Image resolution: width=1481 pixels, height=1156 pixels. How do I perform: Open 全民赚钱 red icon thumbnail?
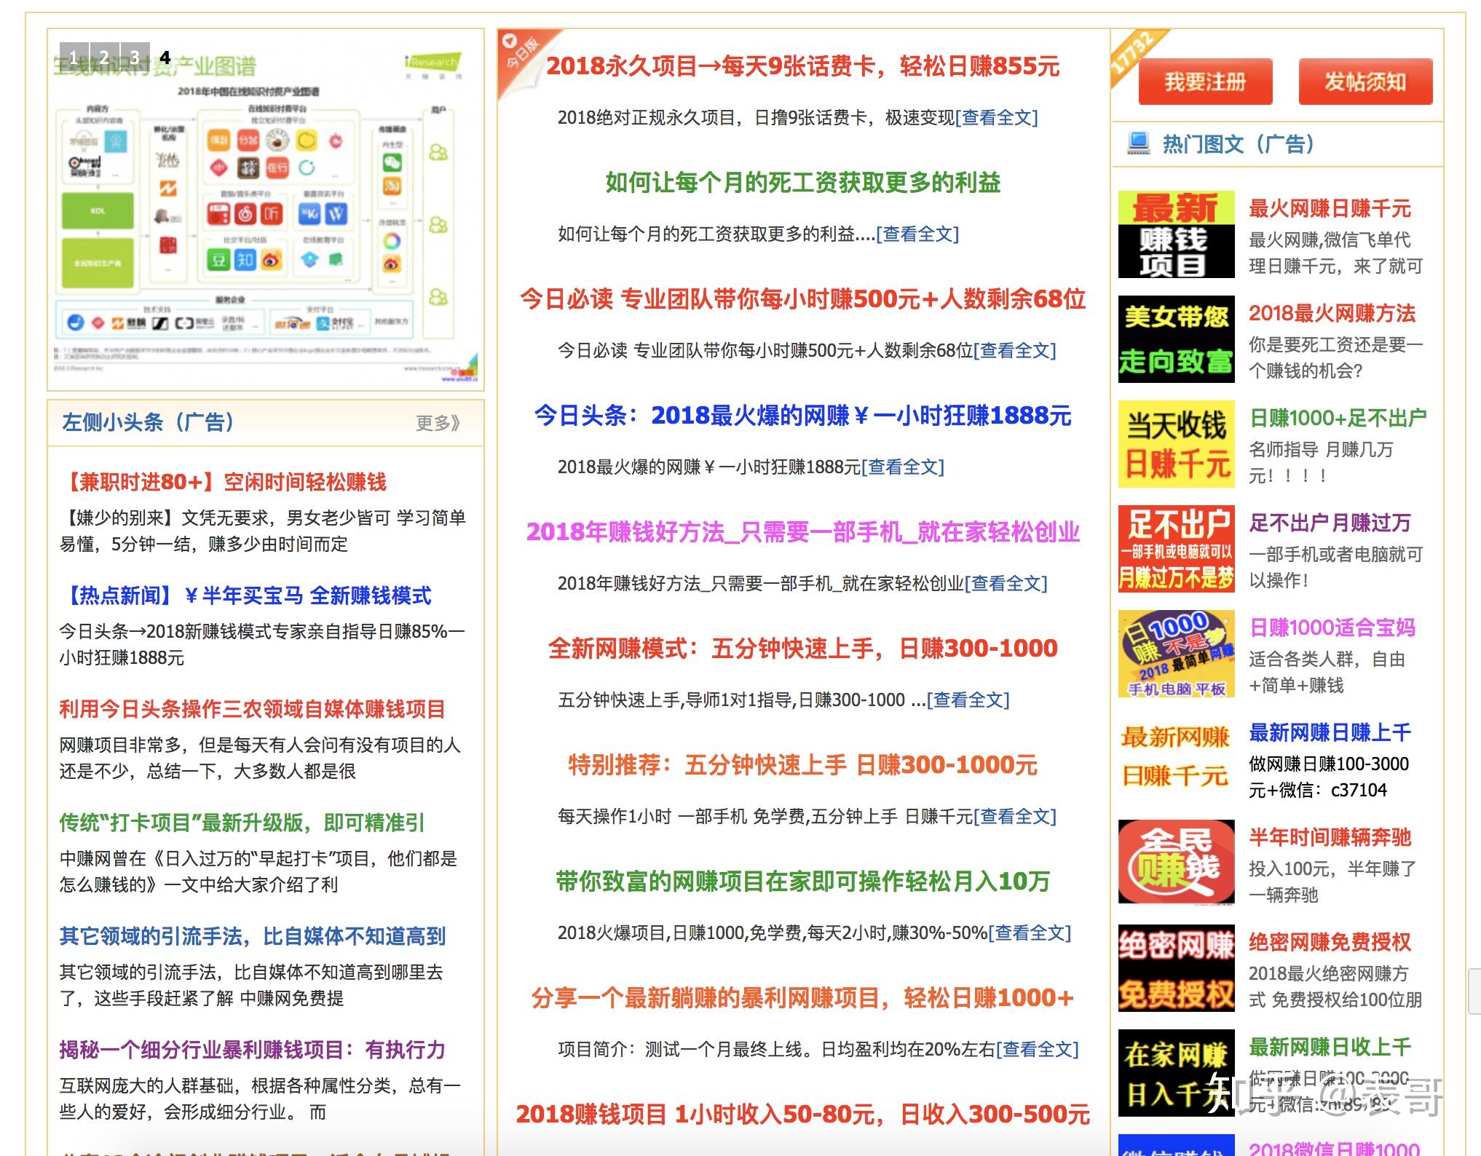1176,863
